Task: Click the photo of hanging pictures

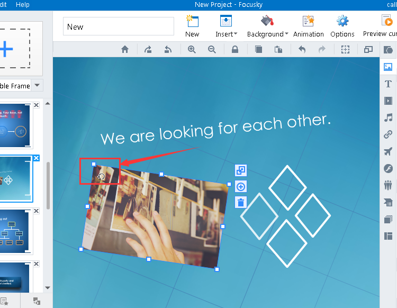Action: pyautogui.click(x=155, y=216)
